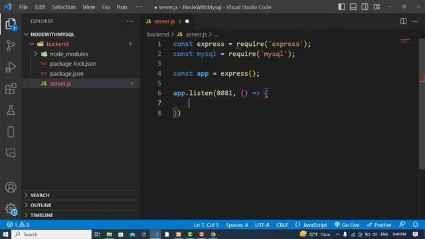Click backend in the breadcrumb
Image resolution: width=425 pixels, height=239 pixels.
[x=158, y=35]
